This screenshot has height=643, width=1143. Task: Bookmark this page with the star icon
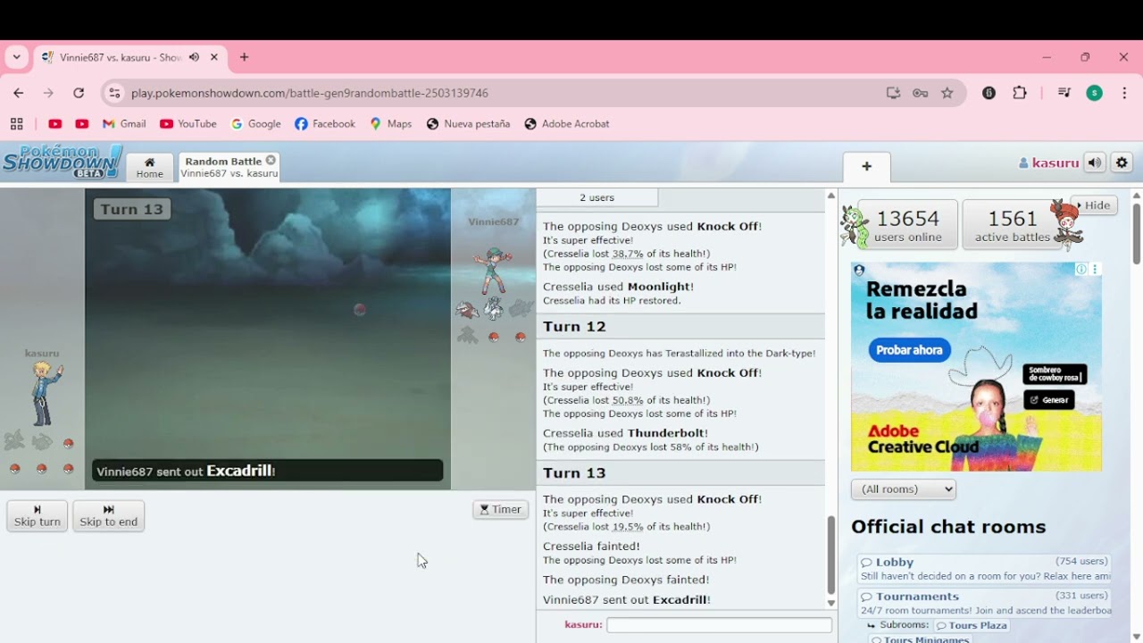click(x=947, y=93)
